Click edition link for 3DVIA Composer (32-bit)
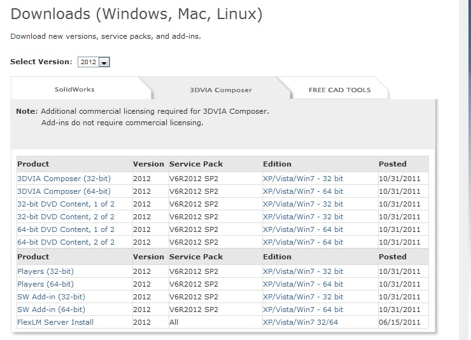 tap(303, 179)
